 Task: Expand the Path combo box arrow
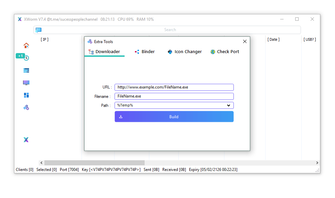pyautogui.click(x=229, y=105)
